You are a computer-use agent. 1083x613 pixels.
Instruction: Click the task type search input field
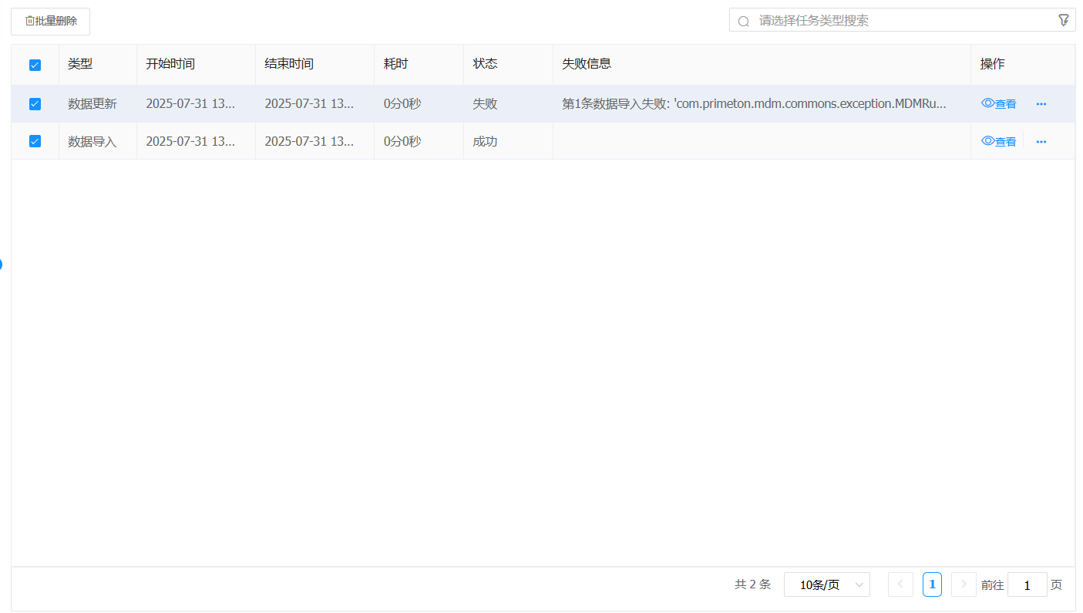point(902,21)
